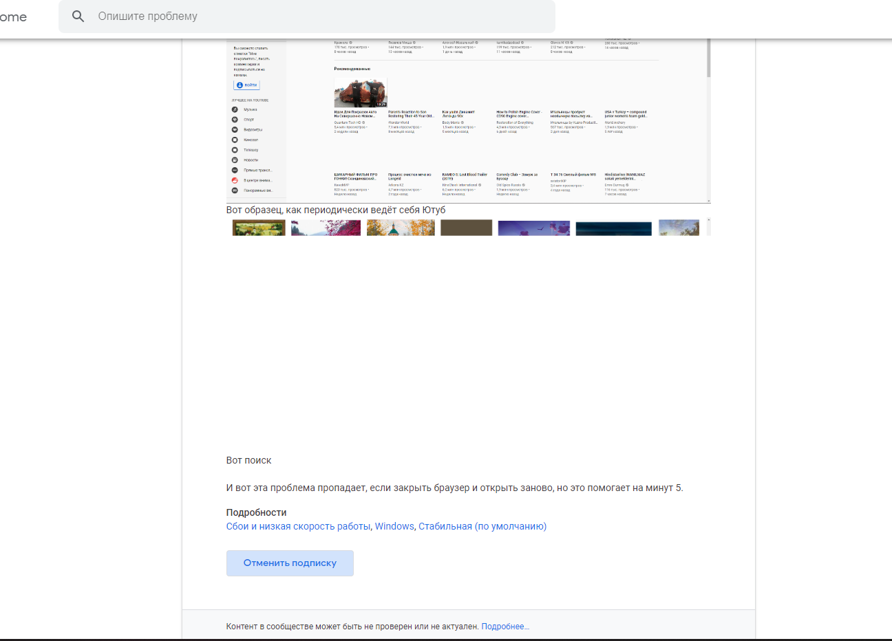
Task: Click the magnifier search icon
Action: (78, 16)
